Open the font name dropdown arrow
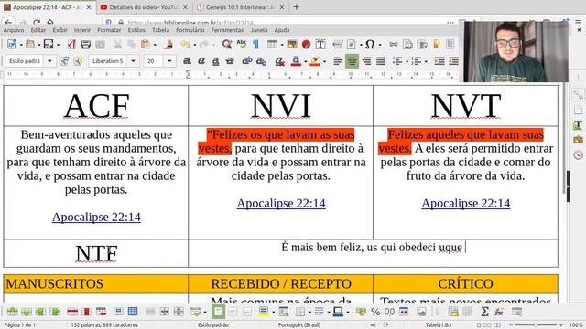The image size is (586, 329). tap(133, 61)
